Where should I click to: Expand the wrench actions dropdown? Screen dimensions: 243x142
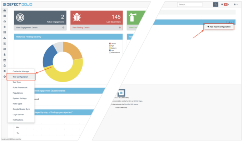click(230, 22)
